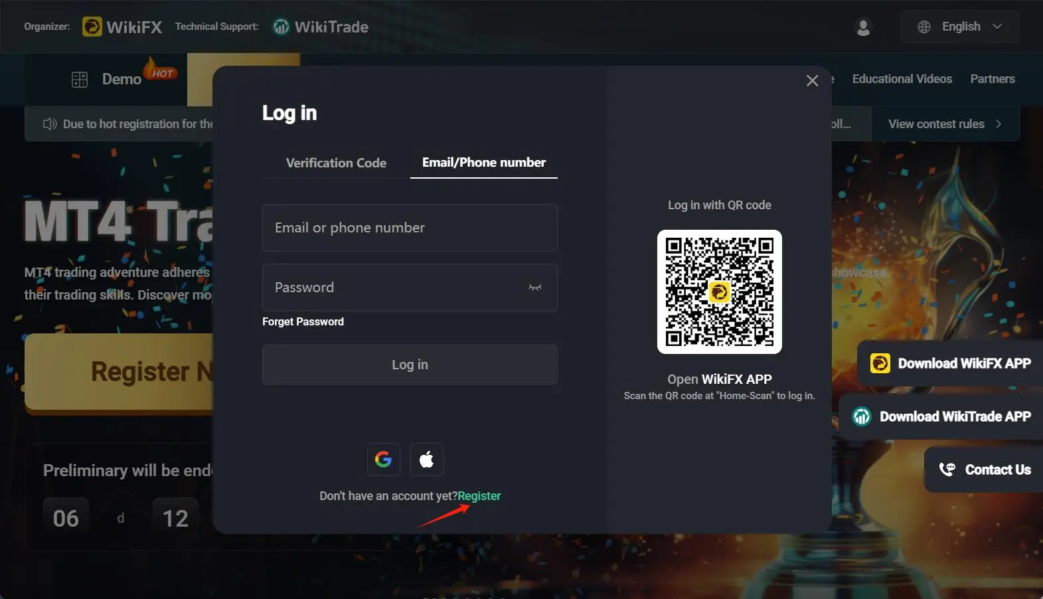This screenshot has height=599, width=1043.
Task: Open the user profile icon
Action: [863, 27]
